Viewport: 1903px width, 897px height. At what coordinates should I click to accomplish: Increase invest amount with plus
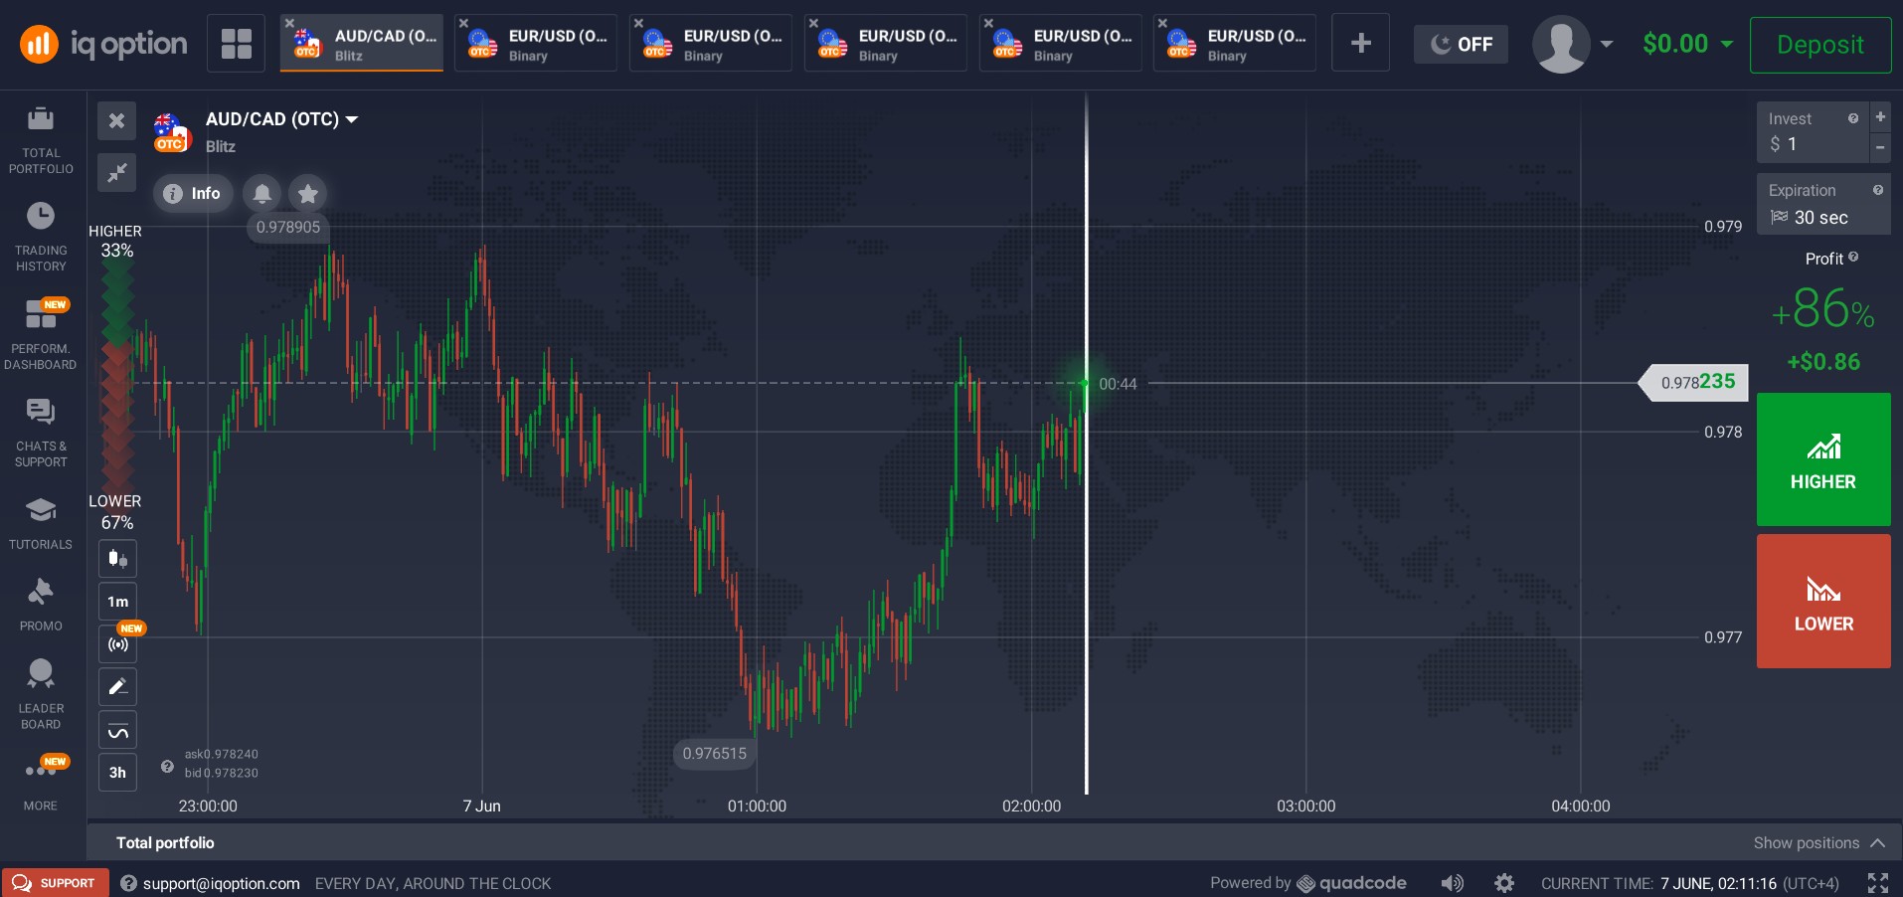click(x=1880, y=116)
